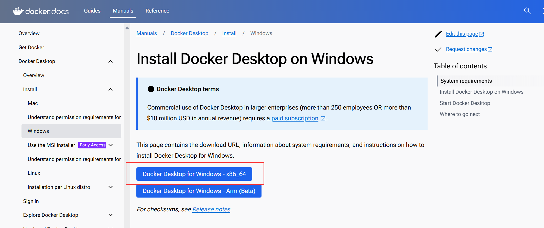Click the Install Docker Desktop on Windows title
The height and width of the screenshot is (228, 544).
[255, 59]
